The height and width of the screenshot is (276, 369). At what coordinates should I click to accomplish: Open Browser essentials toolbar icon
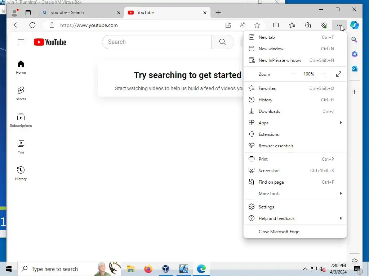tap(324, 25)
